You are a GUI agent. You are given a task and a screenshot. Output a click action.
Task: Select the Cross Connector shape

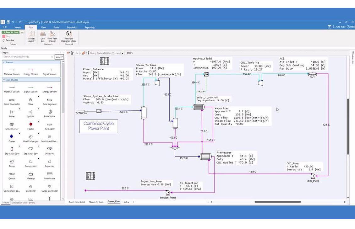pos(12,101)
